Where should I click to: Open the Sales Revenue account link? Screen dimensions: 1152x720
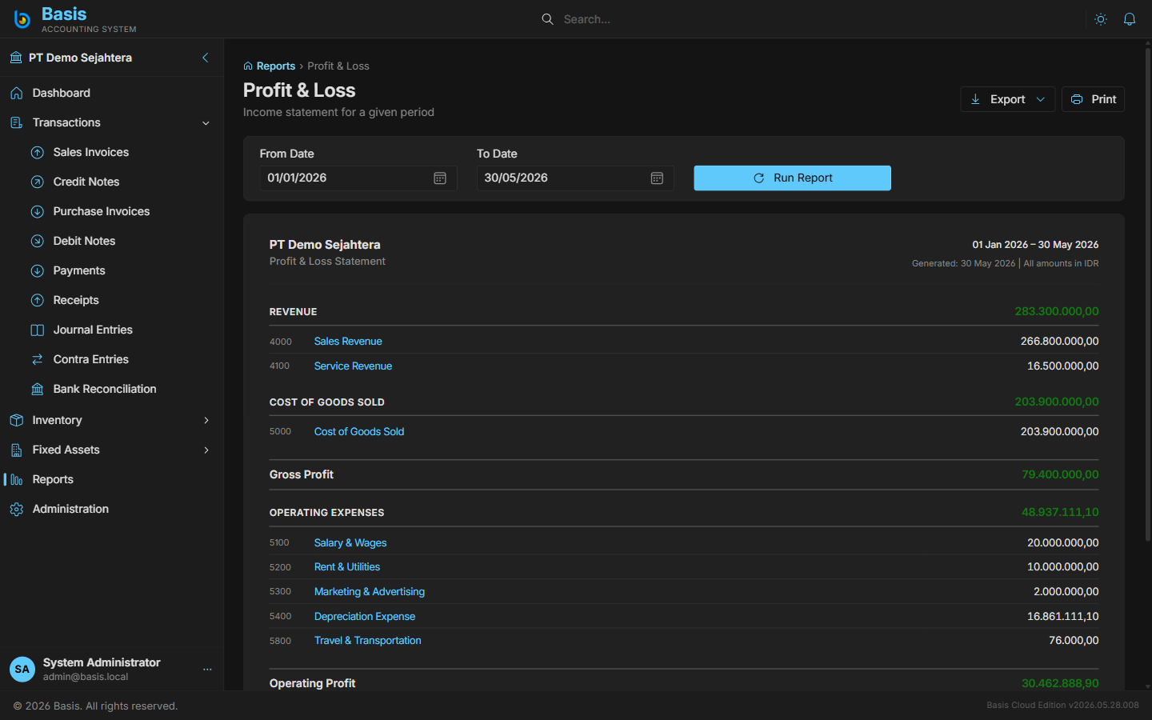[348, 342]
